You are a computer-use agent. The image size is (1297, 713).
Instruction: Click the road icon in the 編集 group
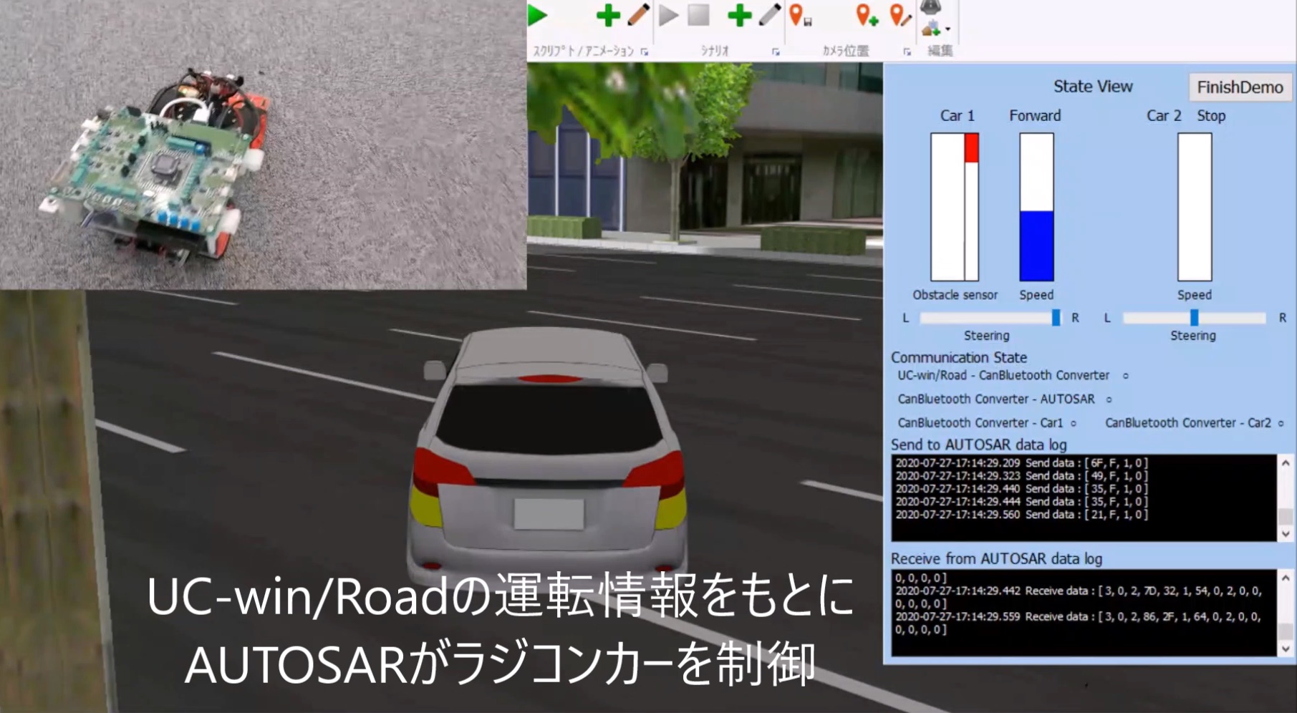point(930,6)
